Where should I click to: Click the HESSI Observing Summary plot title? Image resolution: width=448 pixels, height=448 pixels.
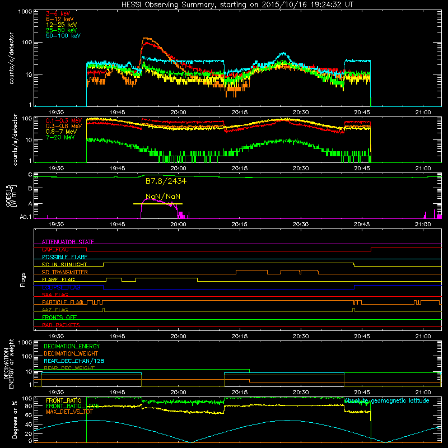(237, 5)
